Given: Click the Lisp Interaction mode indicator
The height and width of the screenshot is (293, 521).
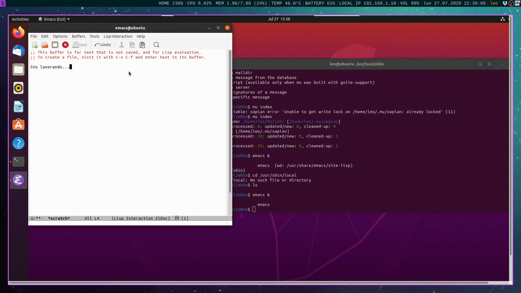Looking at the screenshot, I should point(133,218).
